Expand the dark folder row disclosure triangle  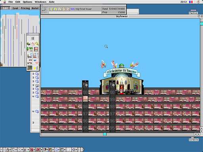33,85
